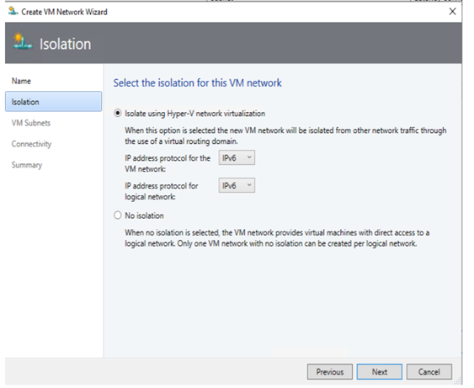Open the VM network IP protocol dropdown
Screen dimensions: 474x388
pos(237,157)
